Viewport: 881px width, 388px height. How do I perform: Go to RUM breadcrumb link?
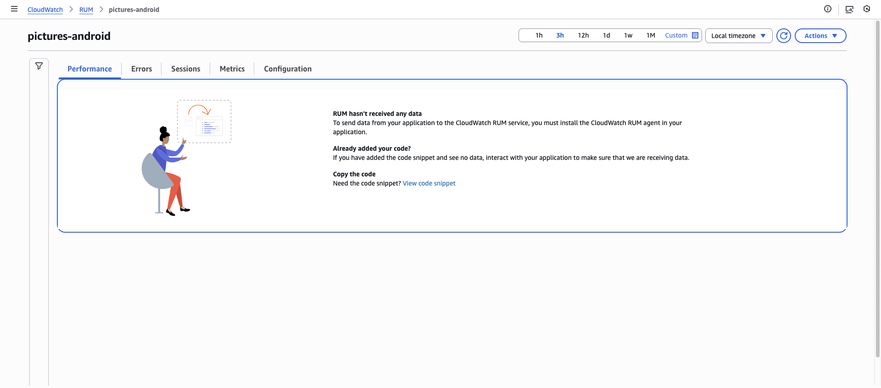(x=86, y=10)
